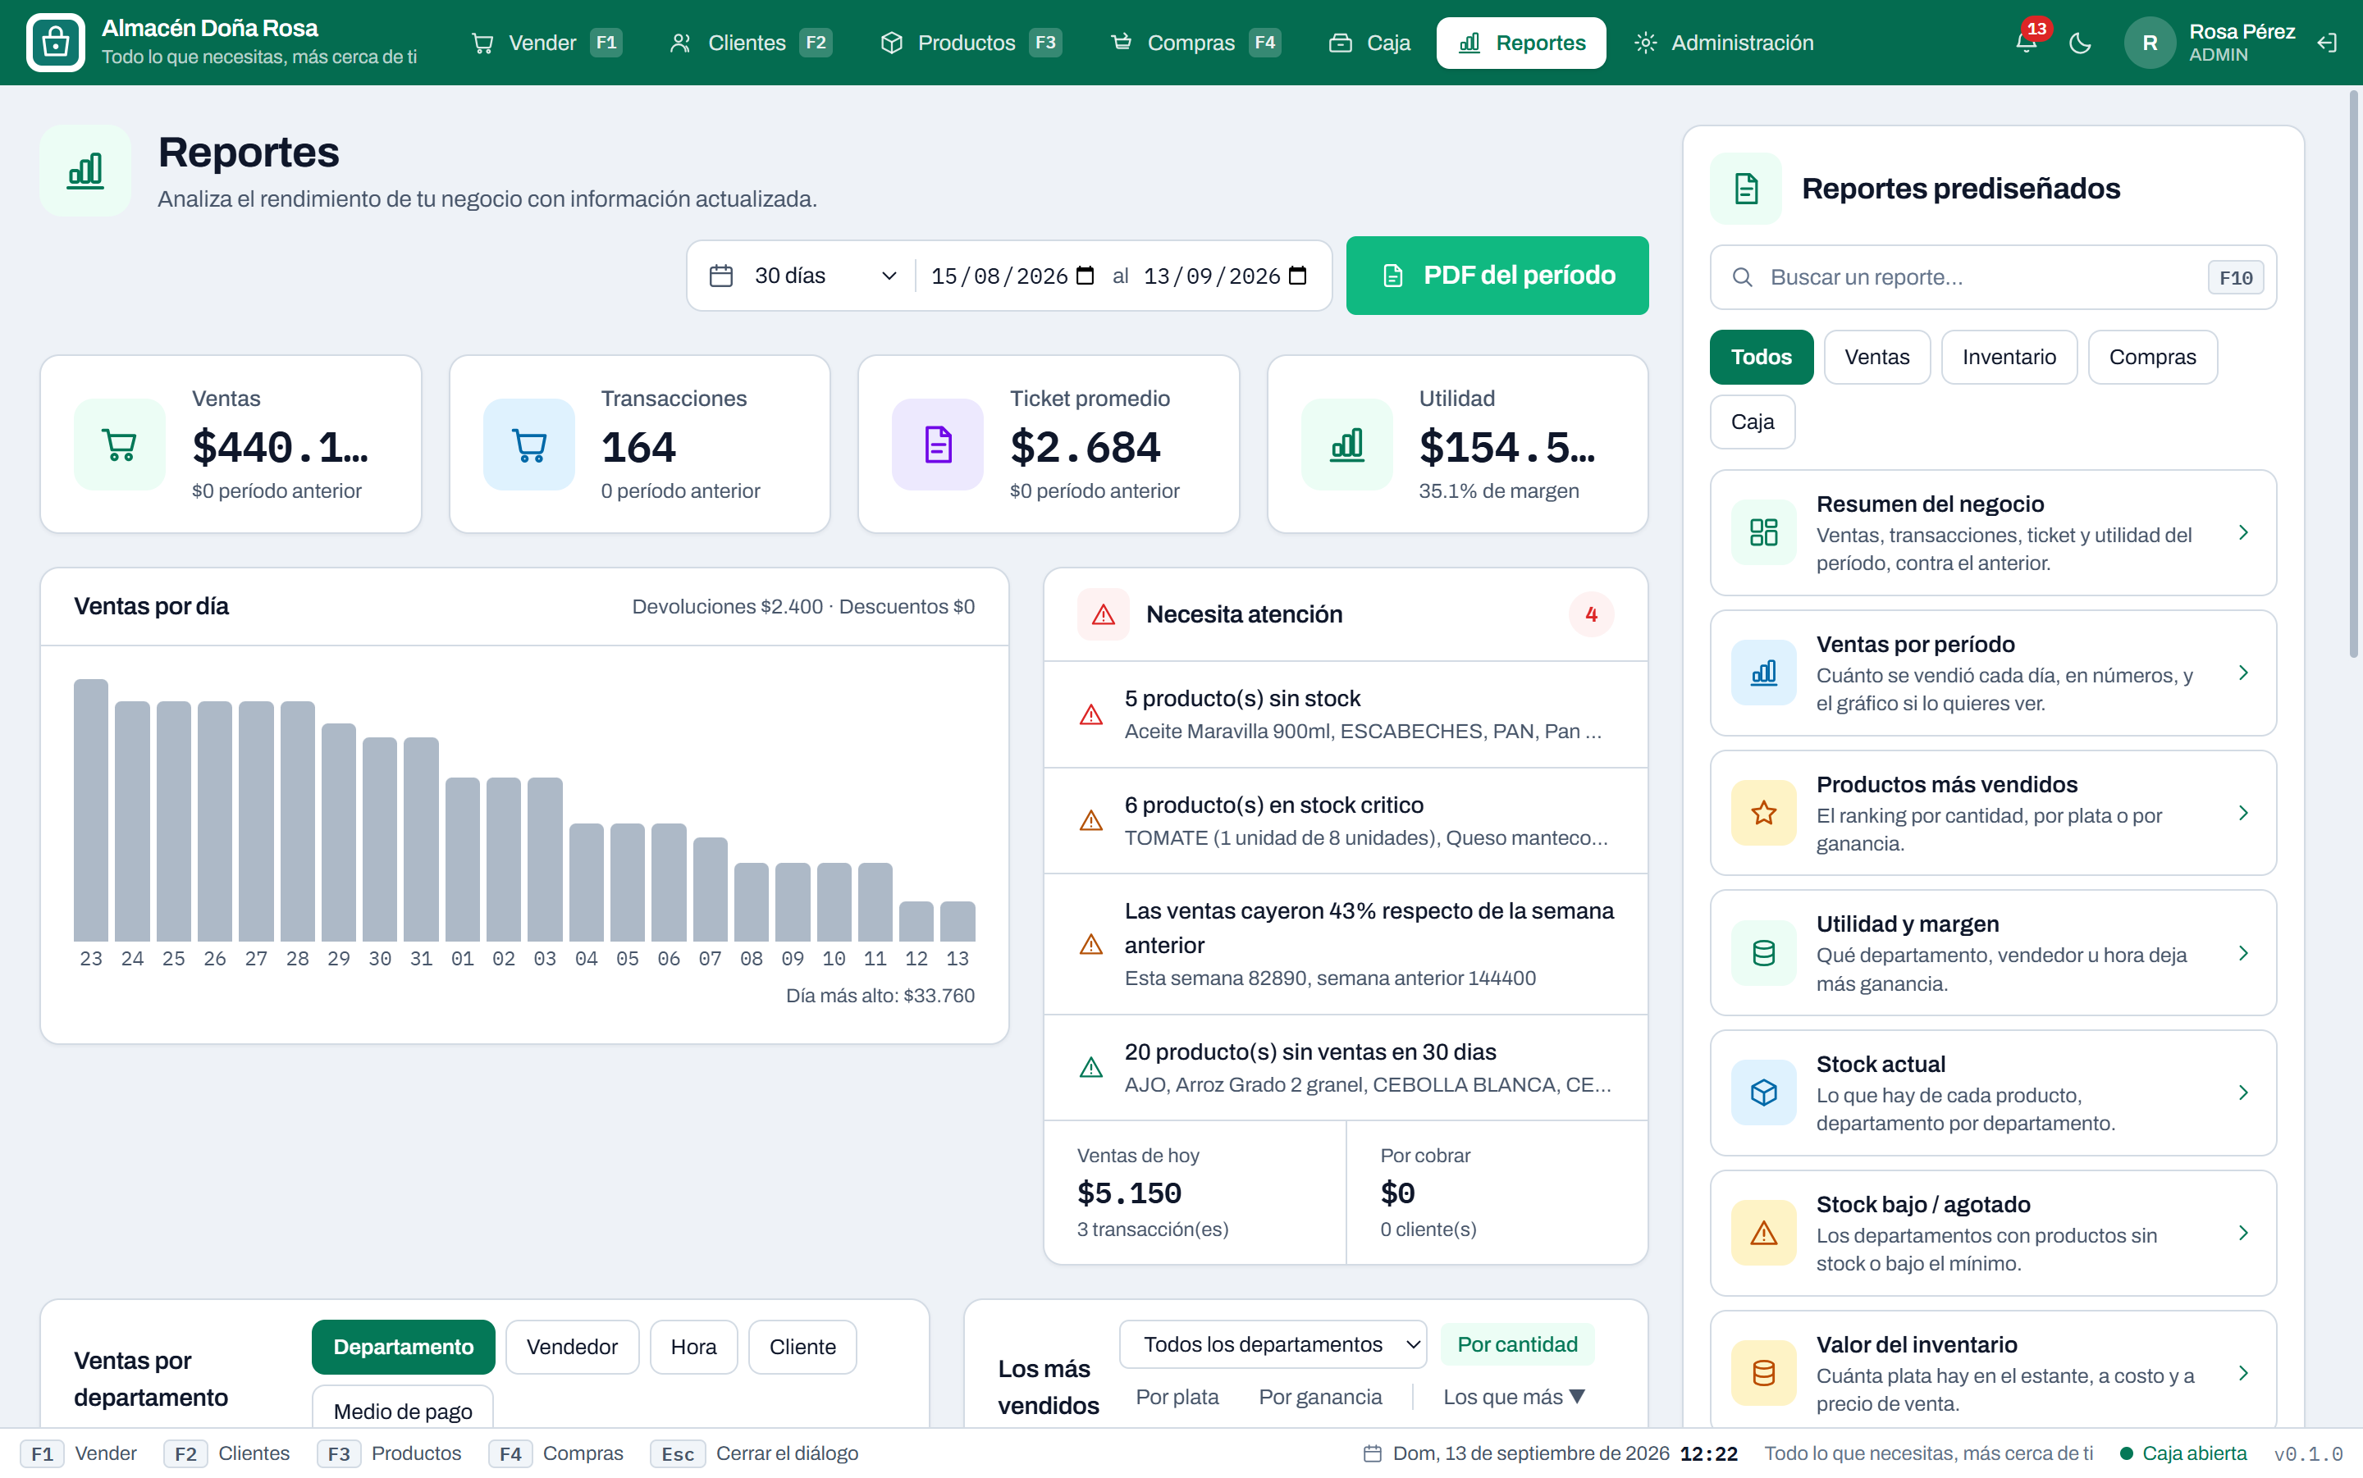
Task: Click the R user avatar
Action: [2149, 43]
